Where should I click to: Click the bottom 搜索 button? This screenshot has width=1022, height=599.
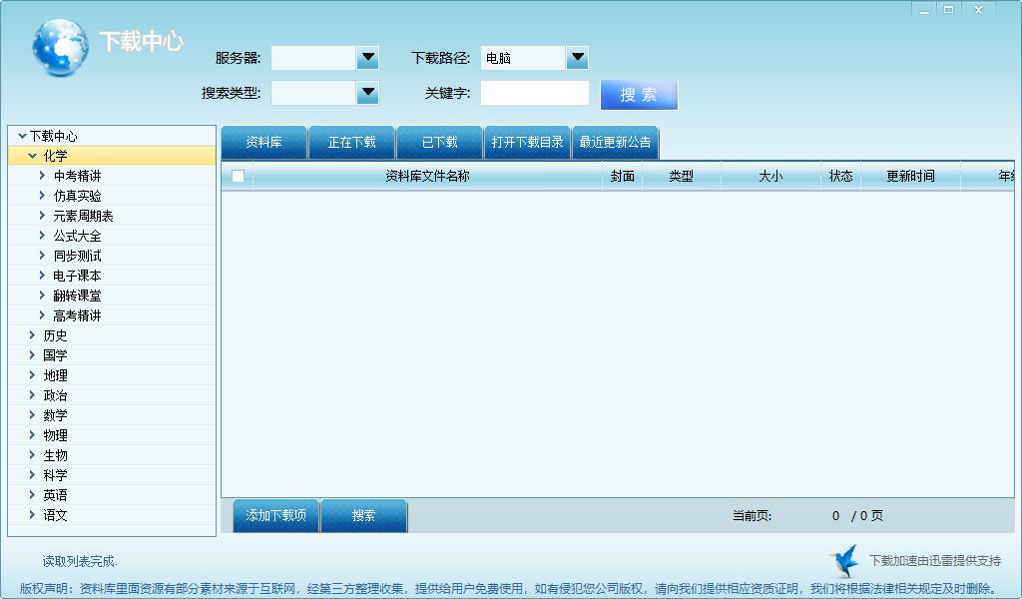point(363,515)
